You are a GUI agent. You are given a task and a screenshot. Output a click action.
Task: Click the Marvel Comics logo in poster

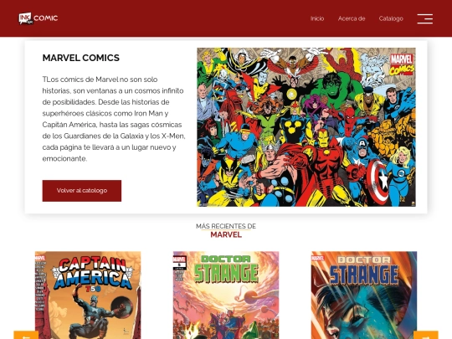coord(402,64)
